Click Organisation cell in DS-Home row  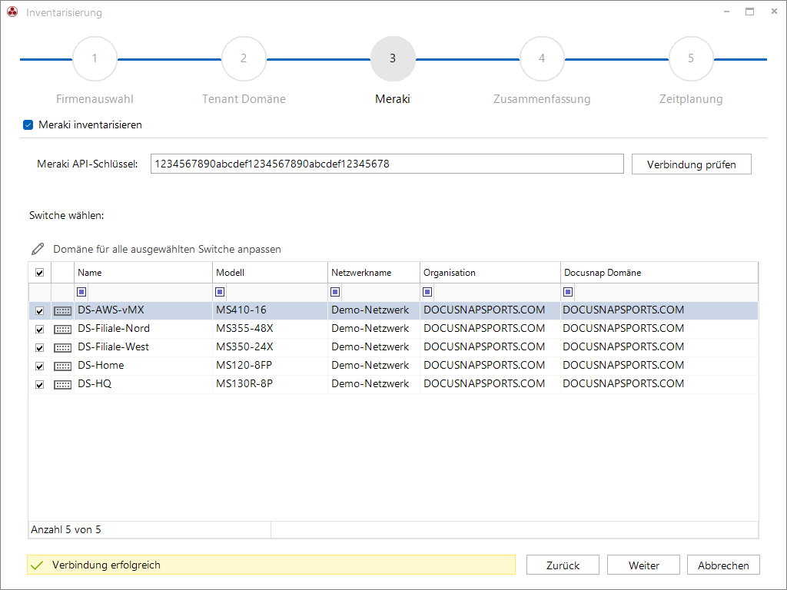point(490,365)
